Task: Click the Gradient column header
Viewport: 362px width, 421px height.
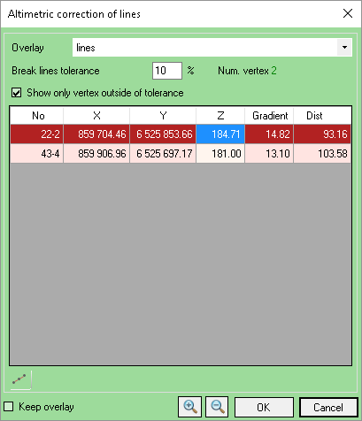Action: click(269, 116)
